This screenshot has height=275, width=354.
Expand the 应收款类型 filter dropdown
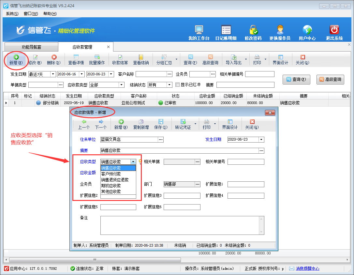tap(122, 85)
